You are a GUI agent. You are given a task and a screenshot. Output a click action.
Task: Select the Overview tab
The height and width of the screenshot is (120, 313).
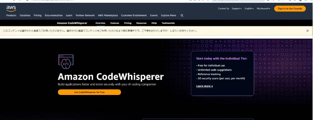pyautogui.click(x=100, y=23)
